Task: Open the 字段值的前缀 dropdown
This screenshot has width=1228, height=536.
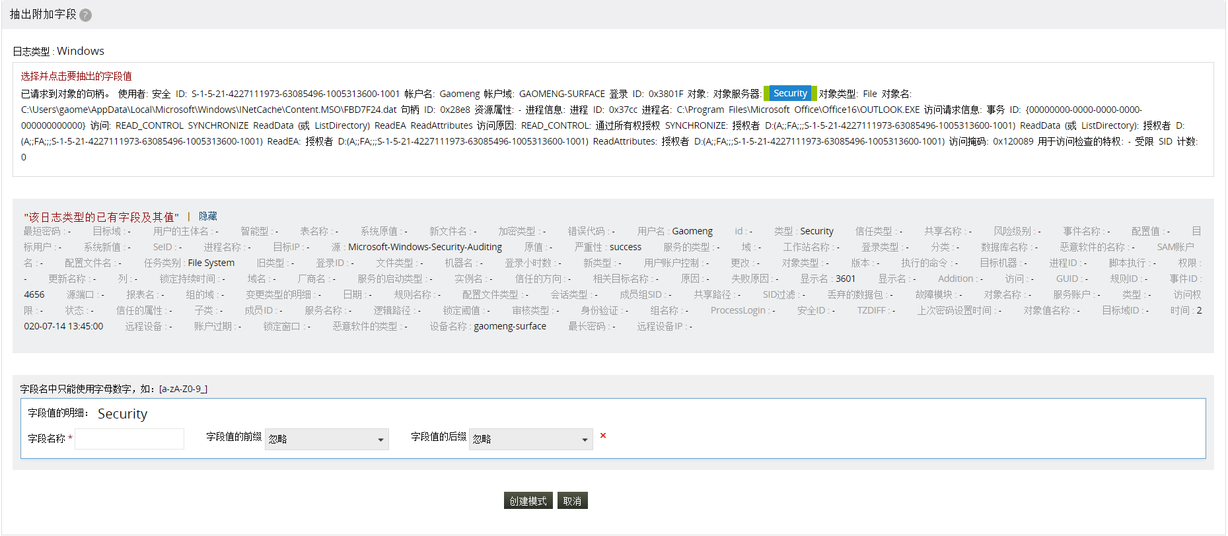Action: click(x=326, y=440)
